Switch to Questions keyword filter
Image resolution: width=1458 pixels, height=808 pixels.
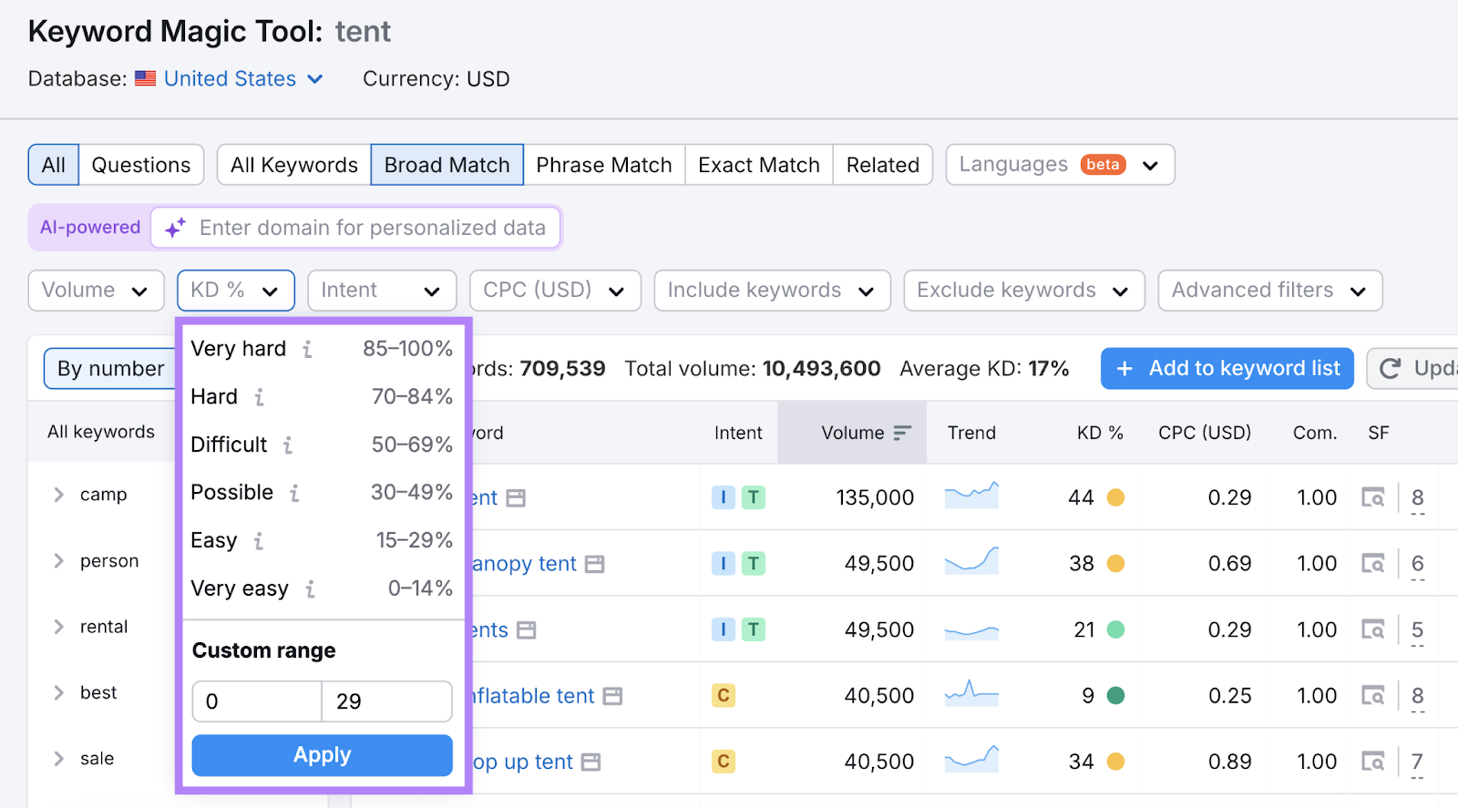pos(141,165)
